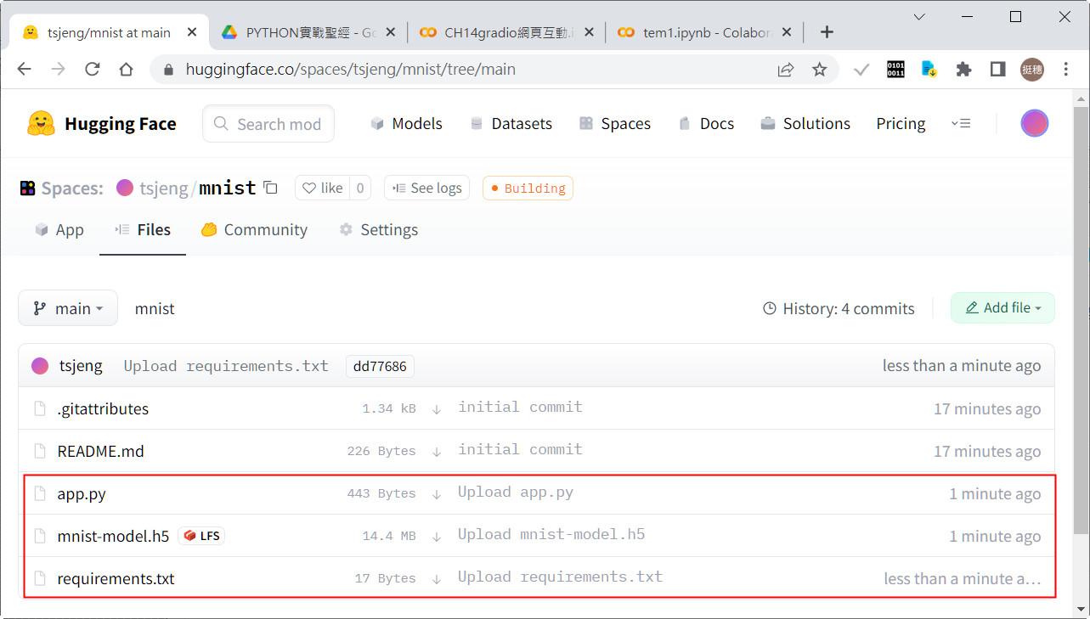
Task: Click the Chrome profile avatar
Action: (x=1031, y=70)
